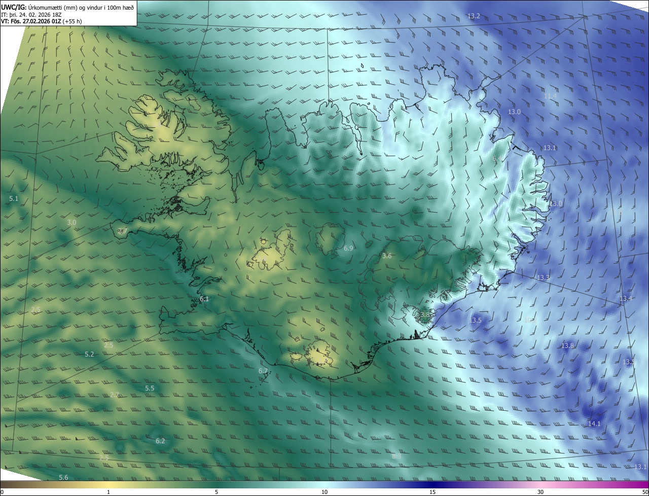This screenshot has height=496, width=649.
Task: Click the 5.2 value label
Action: pos(89,355)
